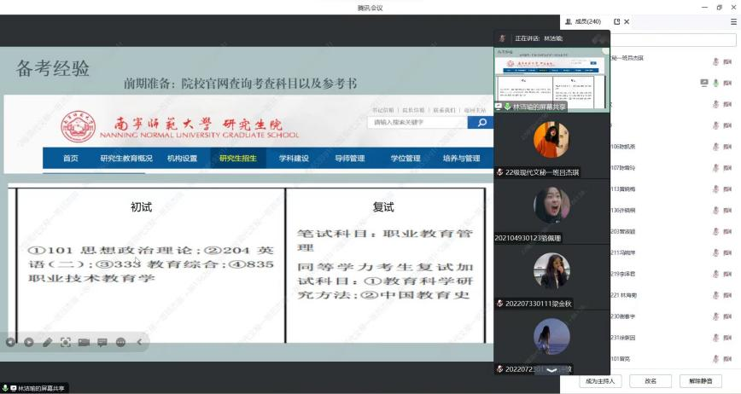Image resolution: width=741 pixels, height=394 pixels.
Task: Close the 成员 members panel
Action: [627, 22]
